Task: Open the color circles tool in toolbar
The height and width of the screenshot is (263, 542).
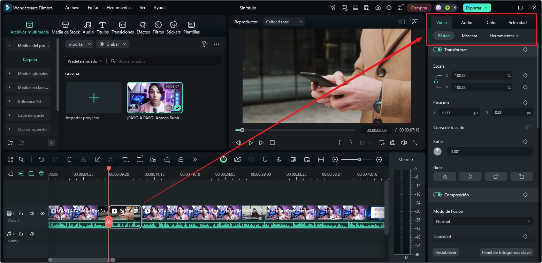Action: coord(181,159)
